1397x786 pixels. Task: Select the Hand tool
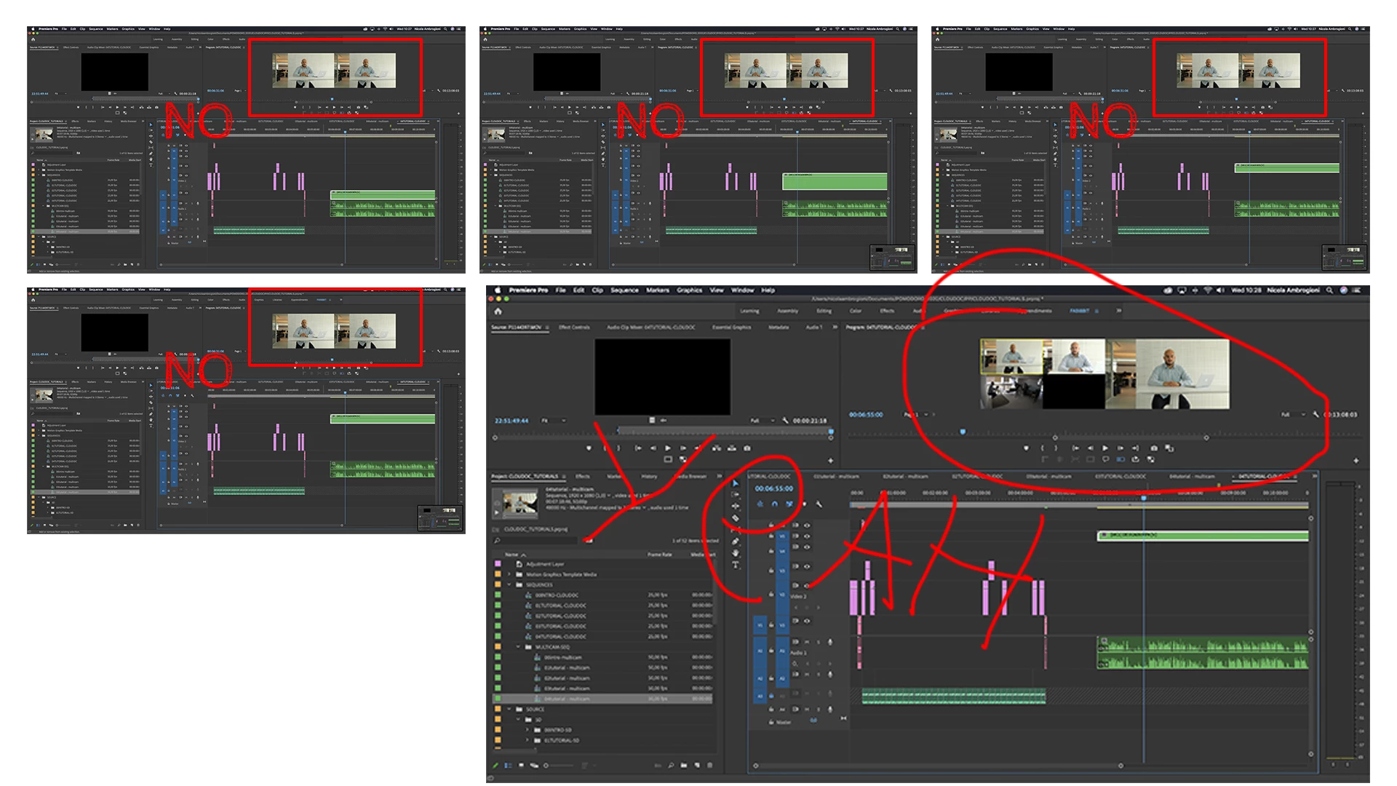point(735,553)
